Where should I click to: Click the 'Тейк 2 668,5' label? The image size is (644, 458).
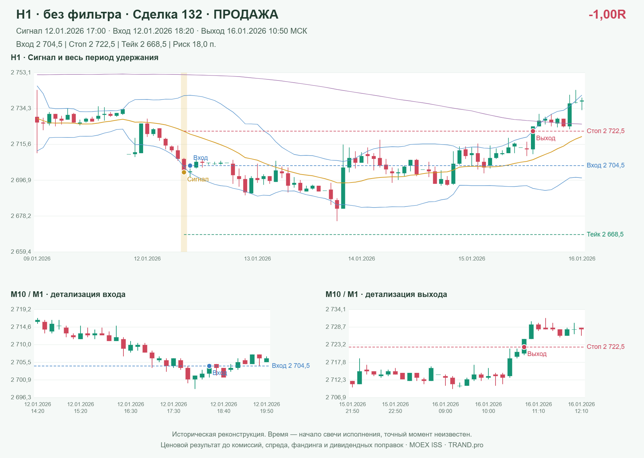(x=605, y=234)
